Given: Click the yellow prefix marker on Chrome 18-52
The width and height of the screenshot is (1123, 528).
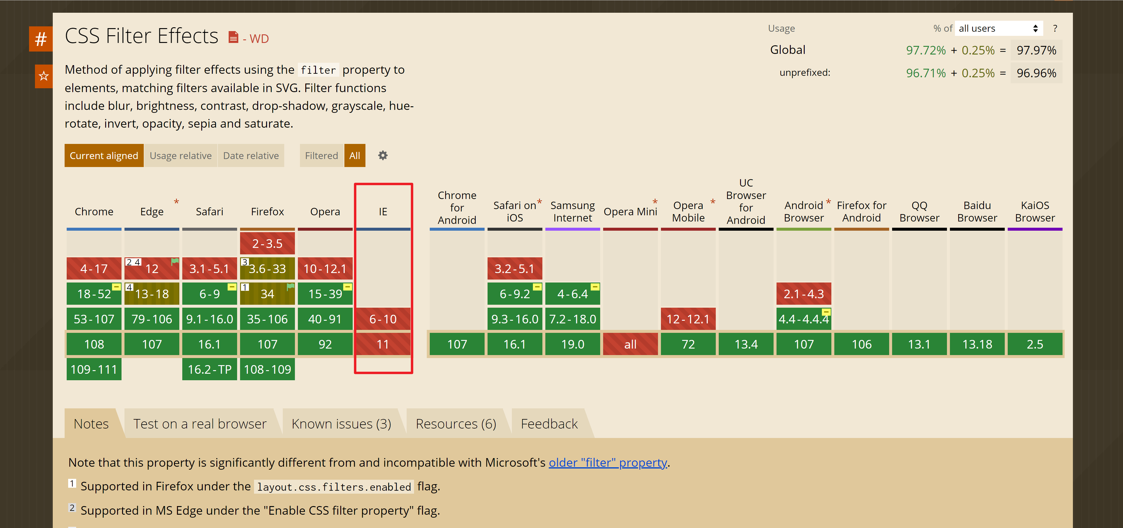Looking at the screenshot, I should tap(116, 287).
